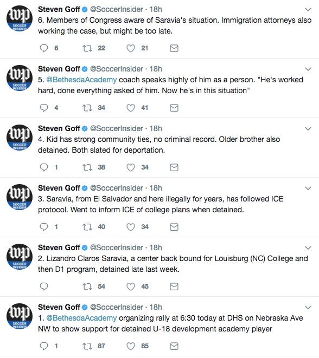Open Soccer Insider avatar on tweet 6

pyautogui.click(x=19, y=18)
